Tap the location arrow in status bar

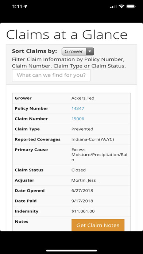pos(25,6)
